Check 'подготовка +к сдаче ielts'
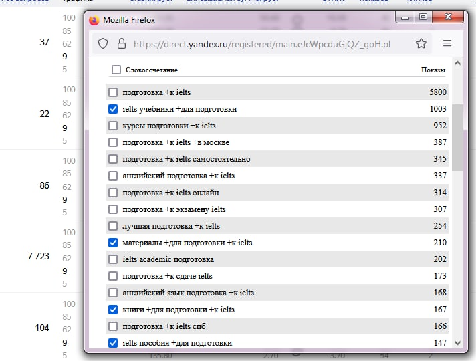The height and width of the screenshot is (361, 476). (113, 275)
